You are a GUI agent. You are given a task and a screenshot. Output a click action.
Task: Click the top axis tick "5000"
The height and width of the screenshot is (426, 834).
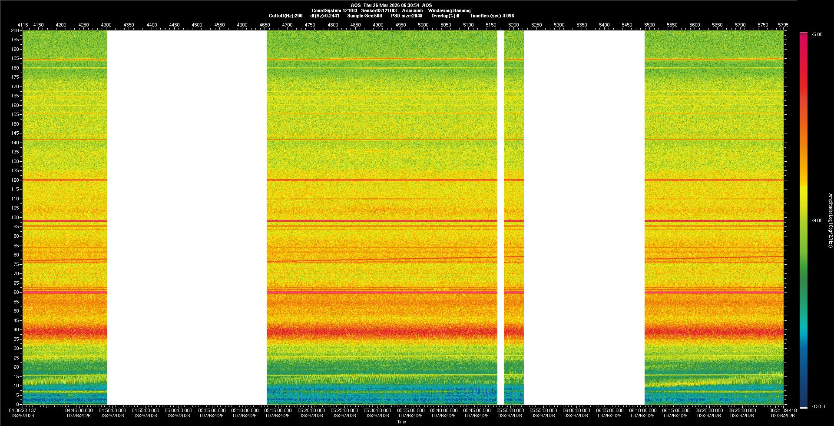coord(423,25)
